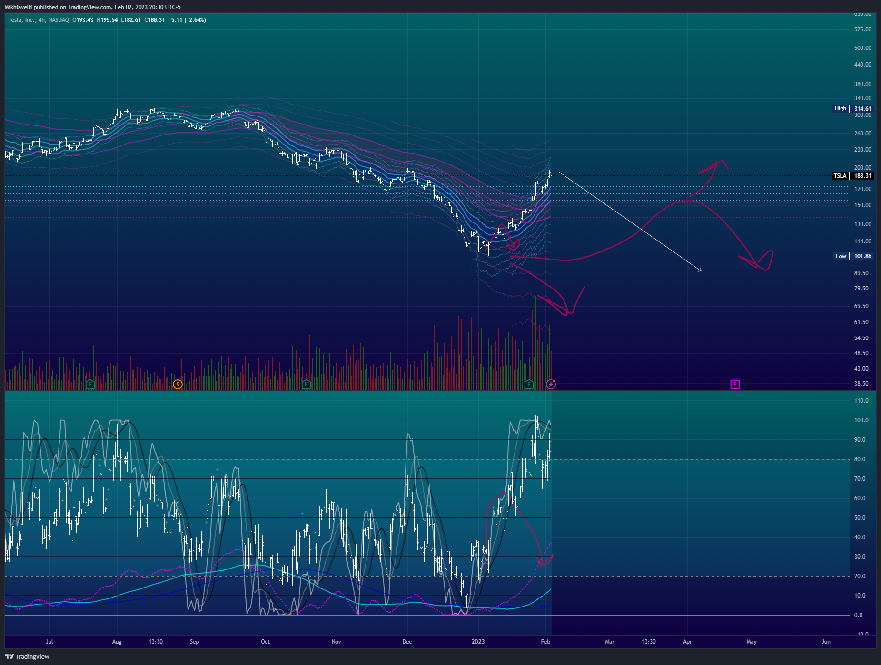881x665 pixels.
Task: Click the '230.00' price scale label
Action: (x=862, y=150)
